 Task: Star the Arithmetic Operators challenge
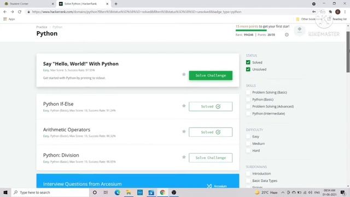(184, 131)
